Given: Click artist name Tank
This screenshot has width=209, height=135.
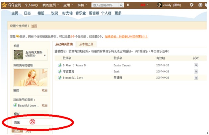Looking at the screenshot, I should click(116, 71).
